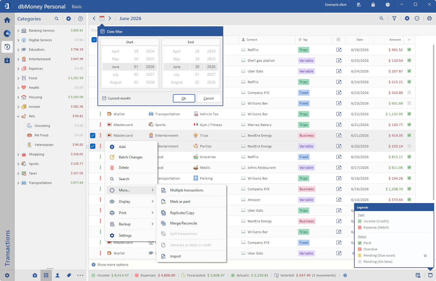The height and width of the screenshot is (281, 436).
Task: Add a new category with plus icon
Action: pos(68,18)
